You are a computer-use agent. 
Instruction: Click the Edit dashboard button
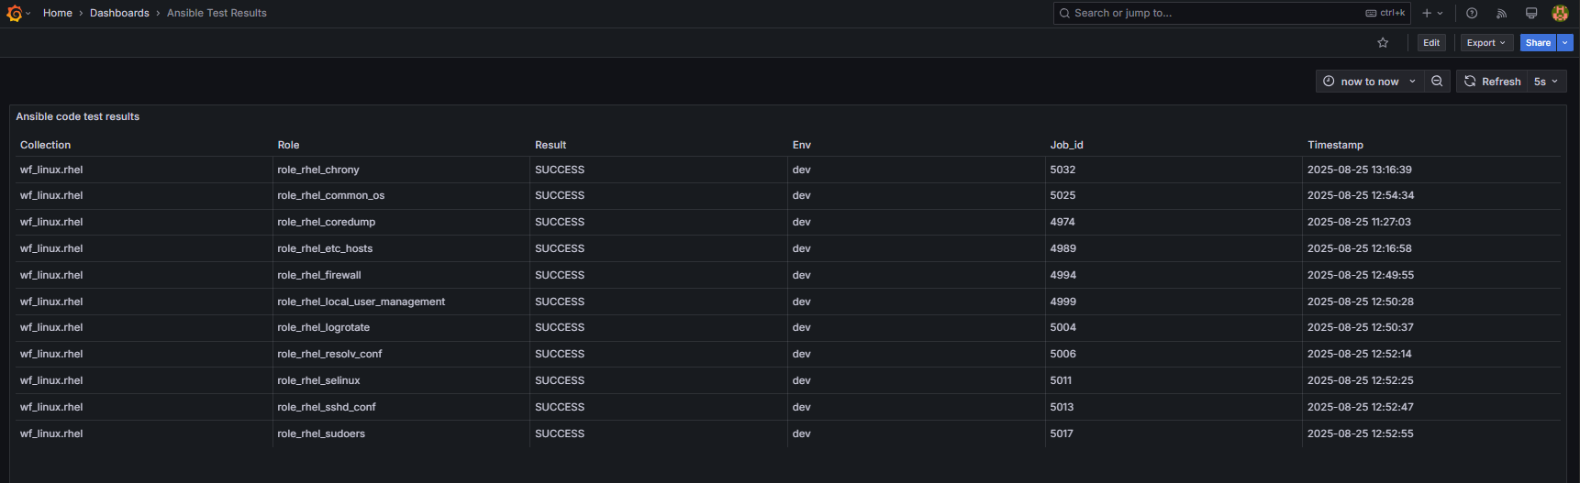coord(1431,43)
